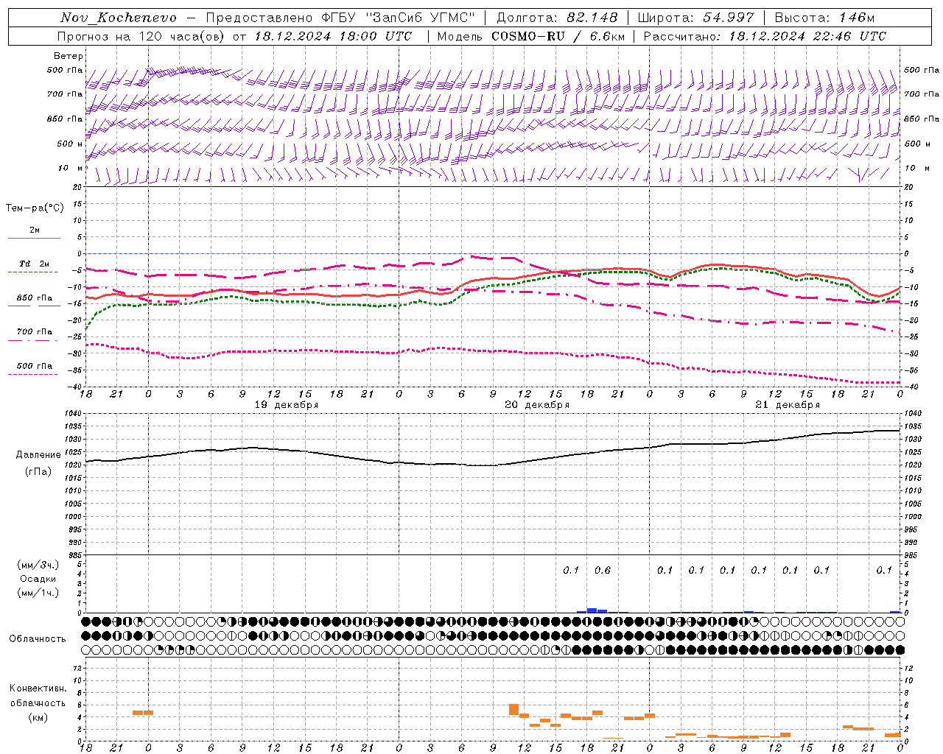Image resolution: width=943 pixels, height=754 pixels.
Task: Click the '500 гПа' temperature legend entry
Action: click(35, 366)
